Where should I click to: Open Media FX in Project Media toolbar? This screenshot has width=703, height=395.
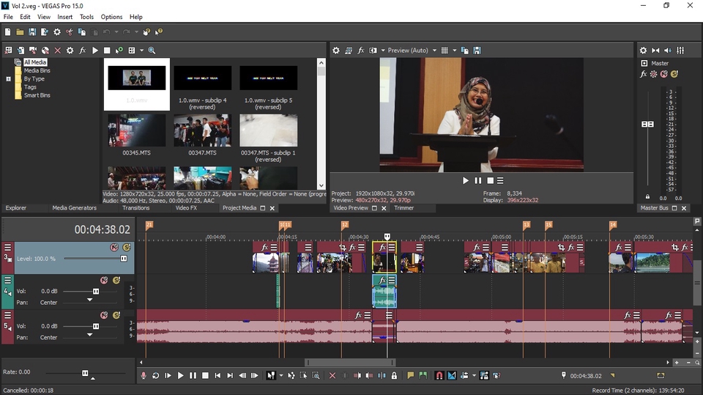(83, 51)
